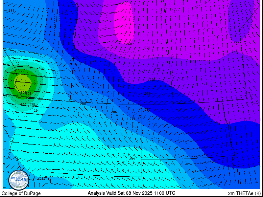The height and width of the screenshot is (197, 263).
Task: Click the 270 contour label
Action: (x=147, y=48)
